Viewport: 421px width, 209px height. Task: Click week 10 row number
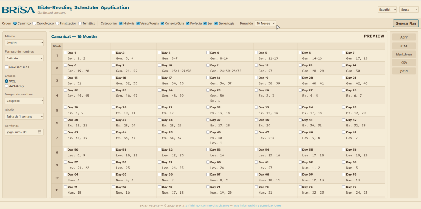click(57, 177)
